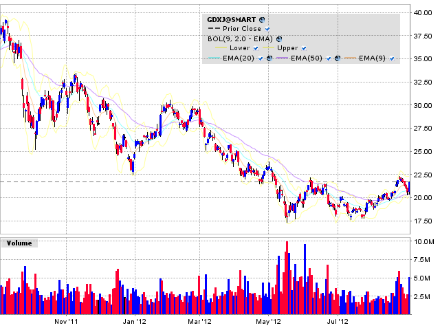
Task: Uncheck the Prior Close checkbox
Action: (267, 29)
